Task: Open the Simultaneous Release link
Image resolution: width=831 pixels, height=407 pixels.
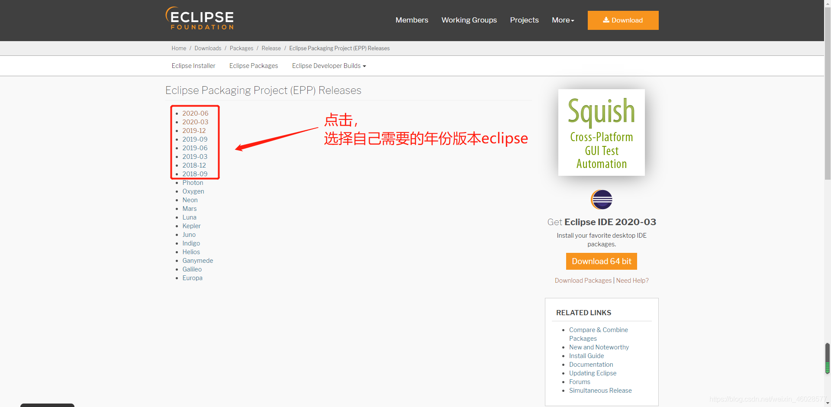Action: [x=600, y=391]
